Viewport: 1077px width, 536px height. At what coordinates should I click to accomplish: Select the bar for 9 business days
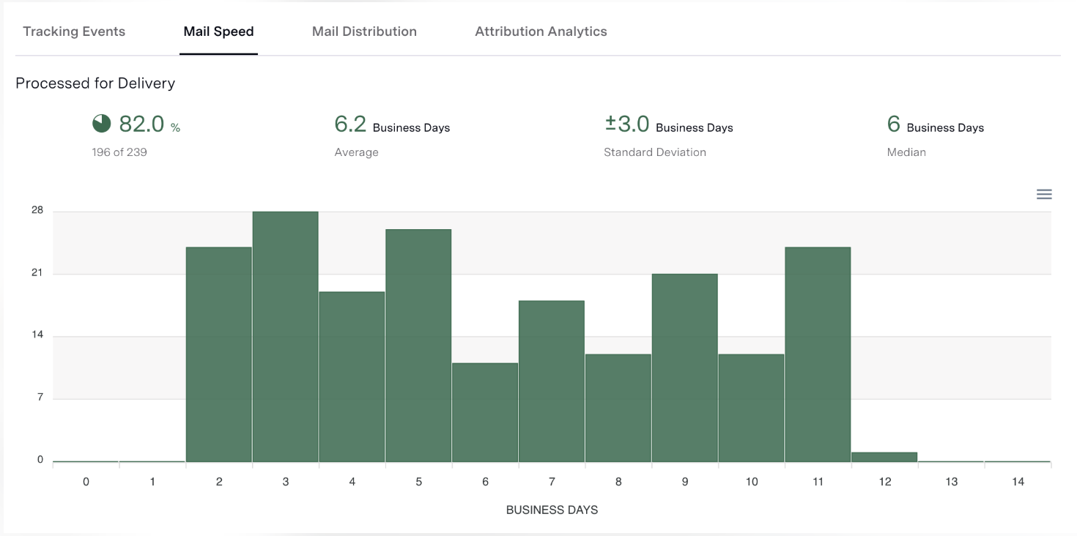click(685, 366)
